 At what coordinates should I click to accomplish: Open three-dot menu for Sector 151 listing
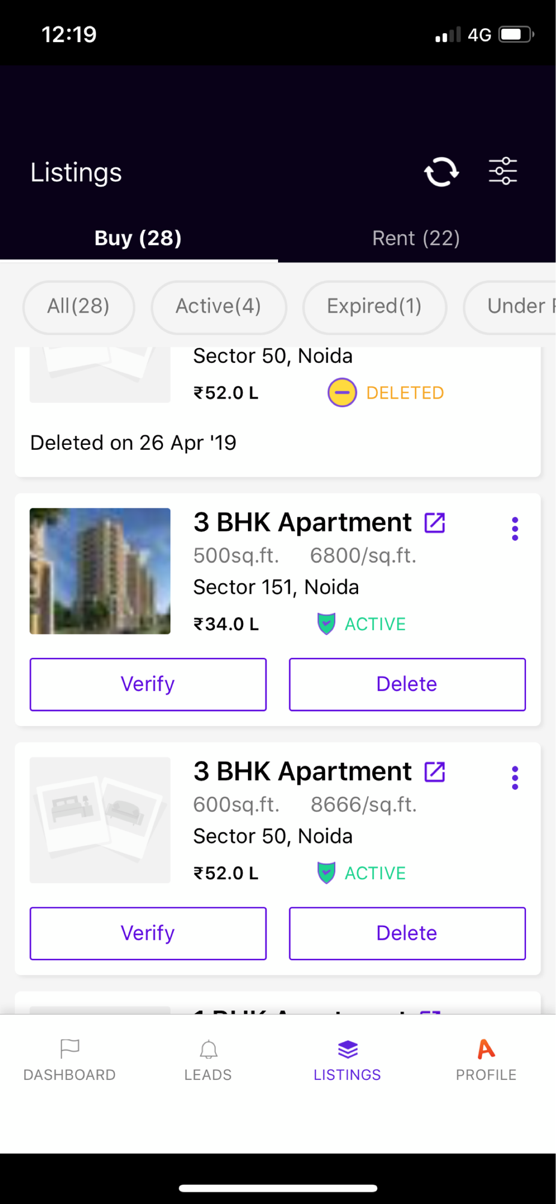coord(515,529)
